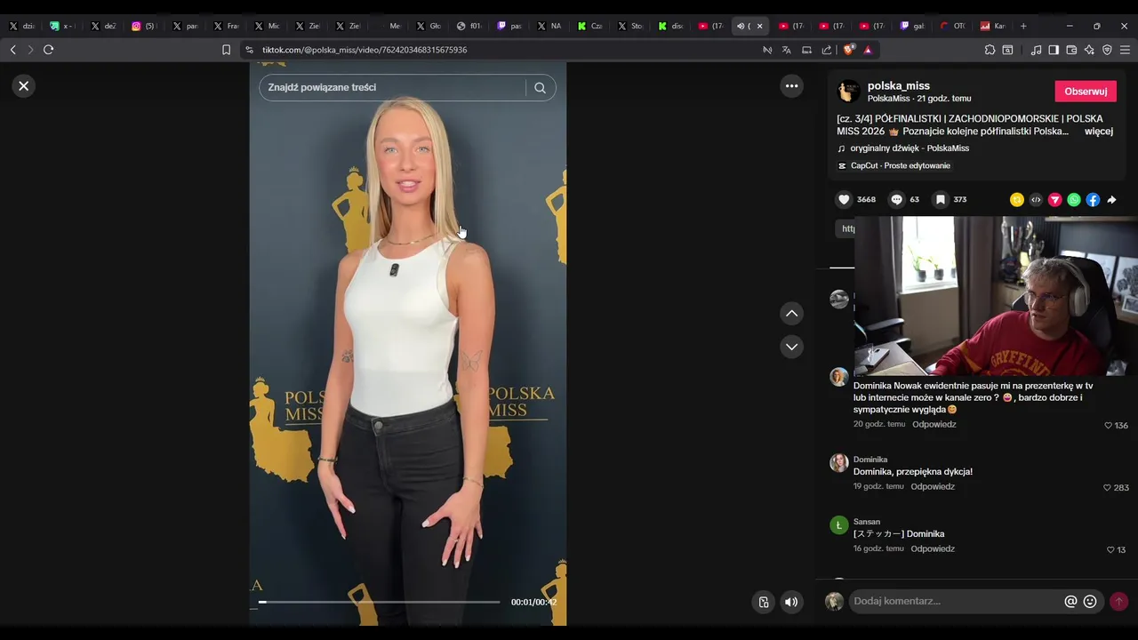Click the 'Dodaj komentarz...' input field
The image size is (1138, 640).
coord(956,602)
